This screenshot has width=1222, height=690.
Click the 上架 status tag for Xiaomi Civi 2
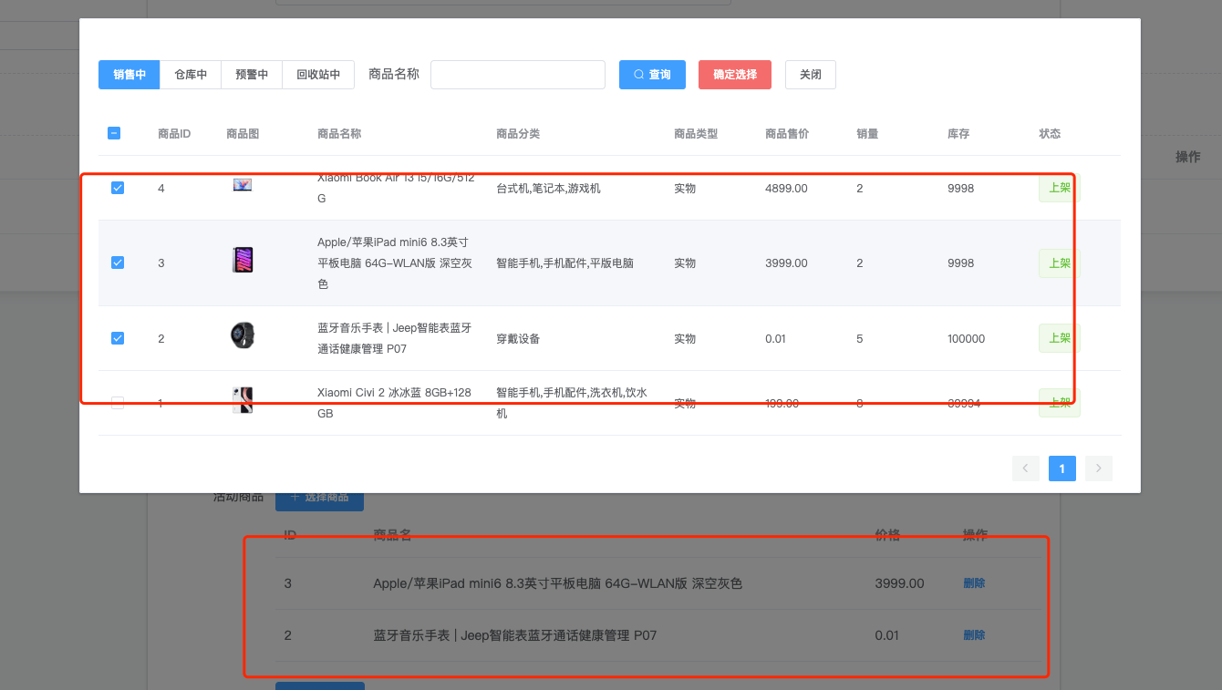tap(1060, 403)
